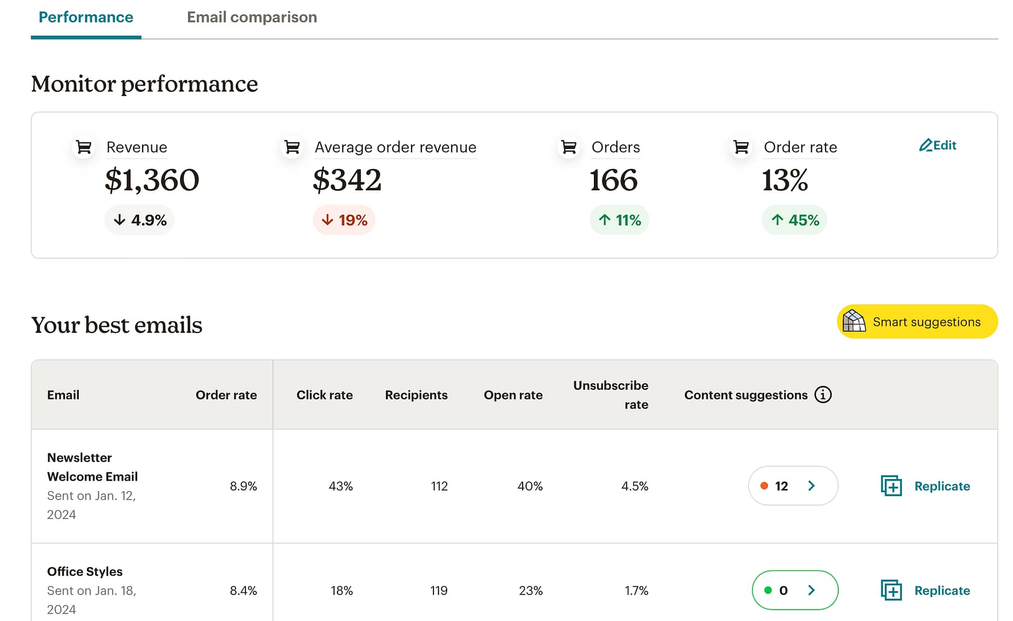Image resolution: width=1013 pixels, height=621 pixels.
Task: Click Replicate link for Office Styles
Action: (942, 590)
